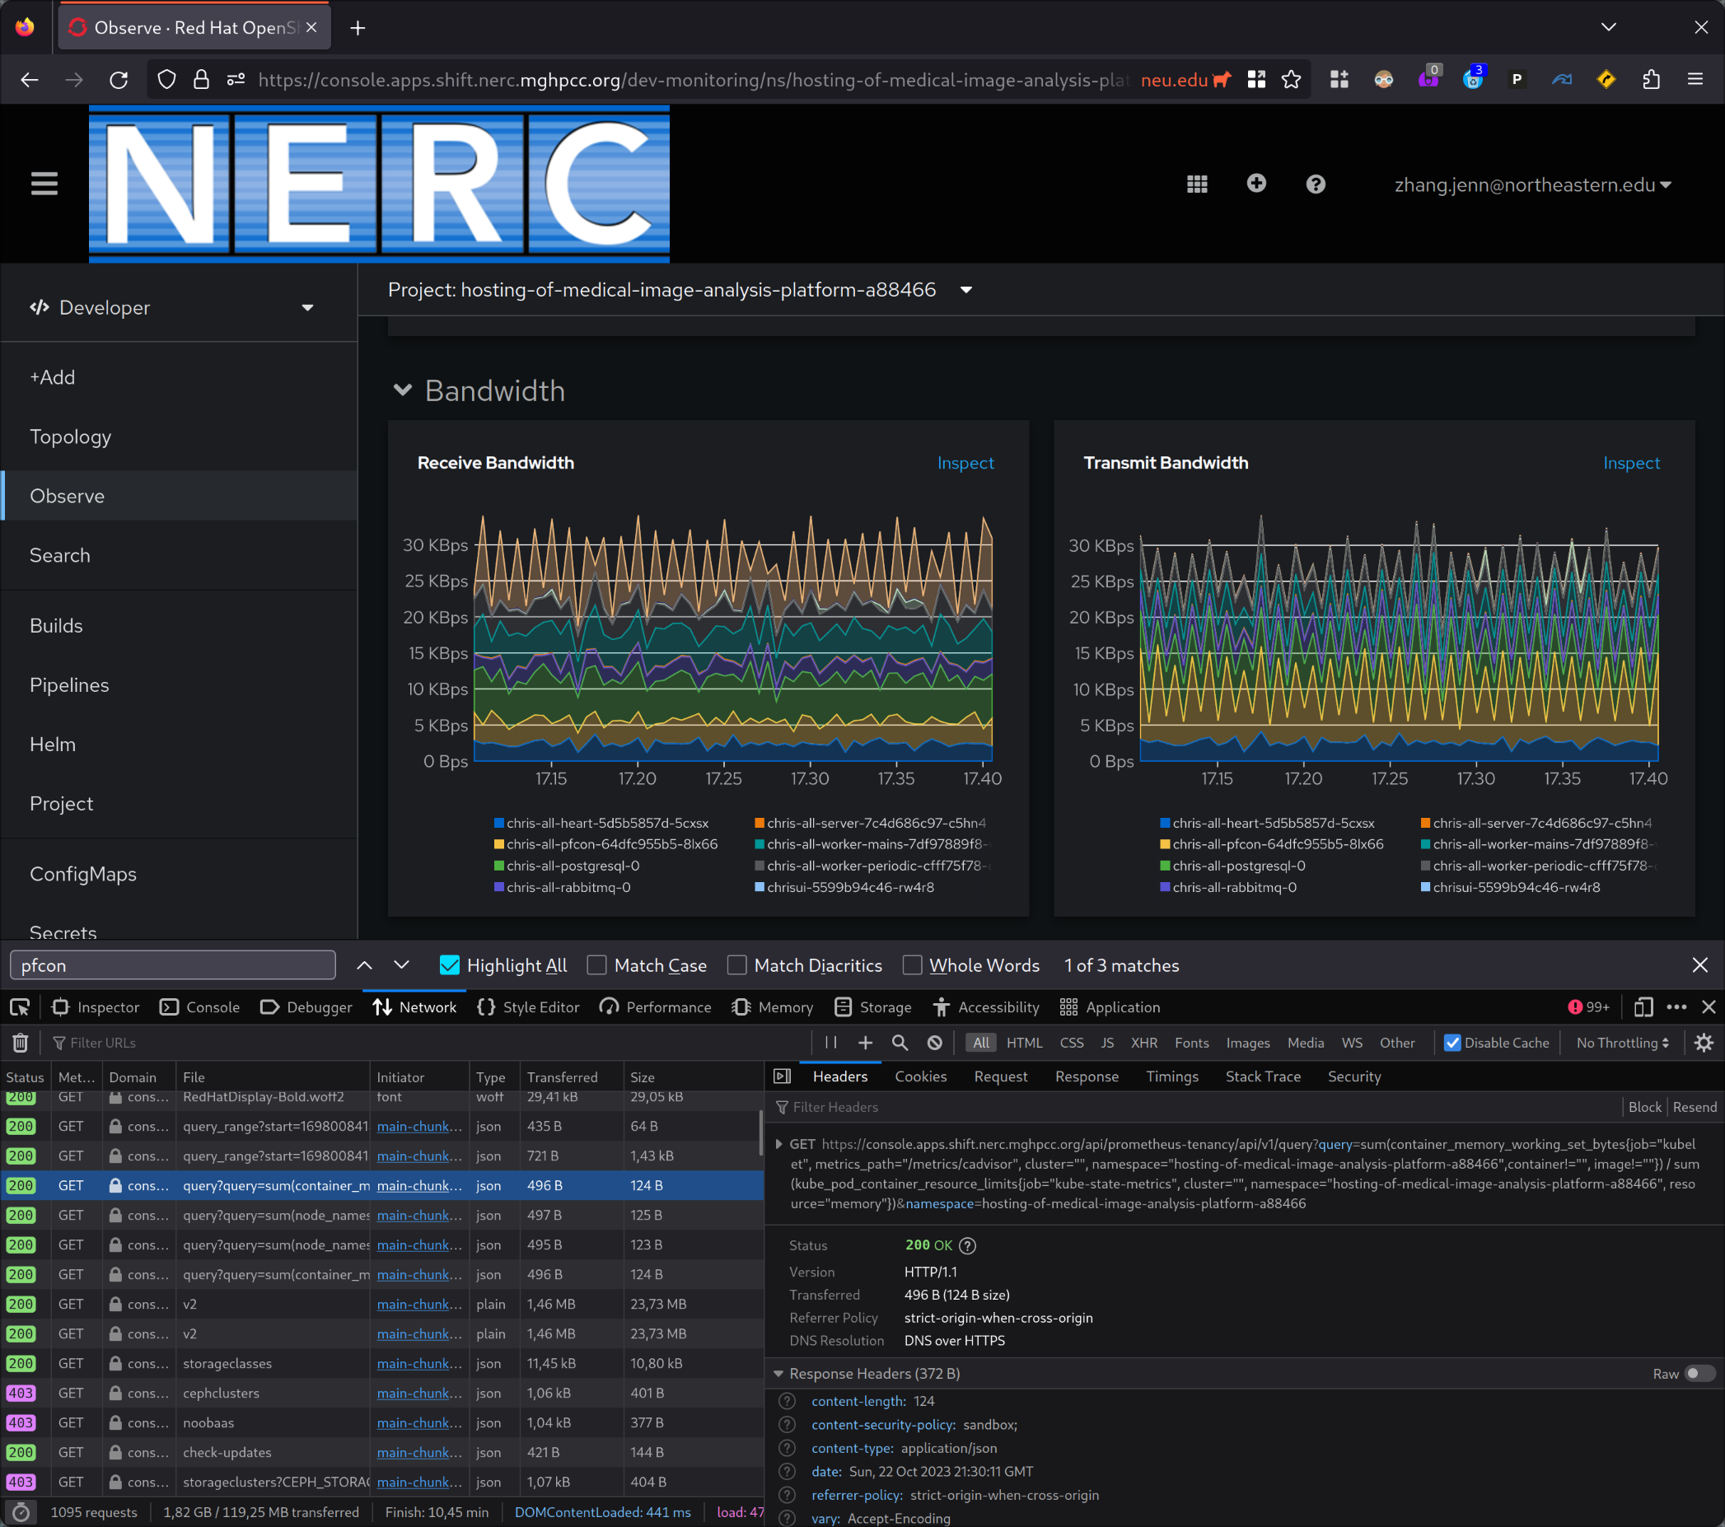Open network settings gear icon
This screenshot has width=1725, height=1527.
point(1704,1043)
